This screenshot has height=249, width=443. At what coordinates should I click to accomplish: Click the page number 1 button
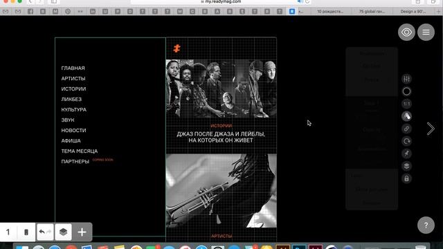[8, 232]
